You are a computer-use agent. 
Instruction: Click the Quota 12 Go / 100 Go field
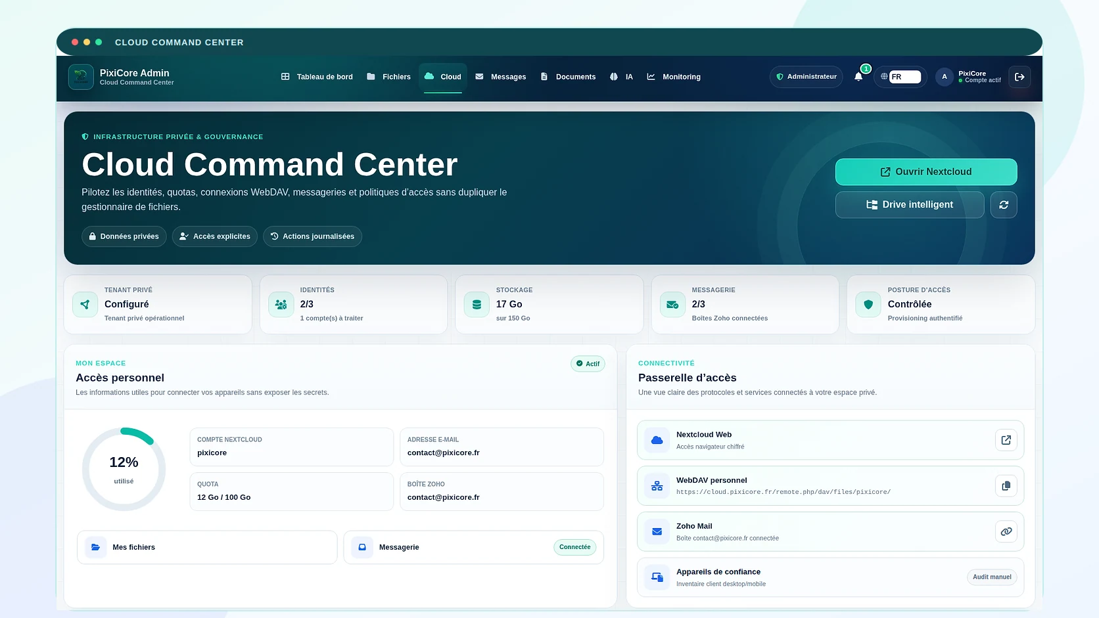[x=291, y=492]
